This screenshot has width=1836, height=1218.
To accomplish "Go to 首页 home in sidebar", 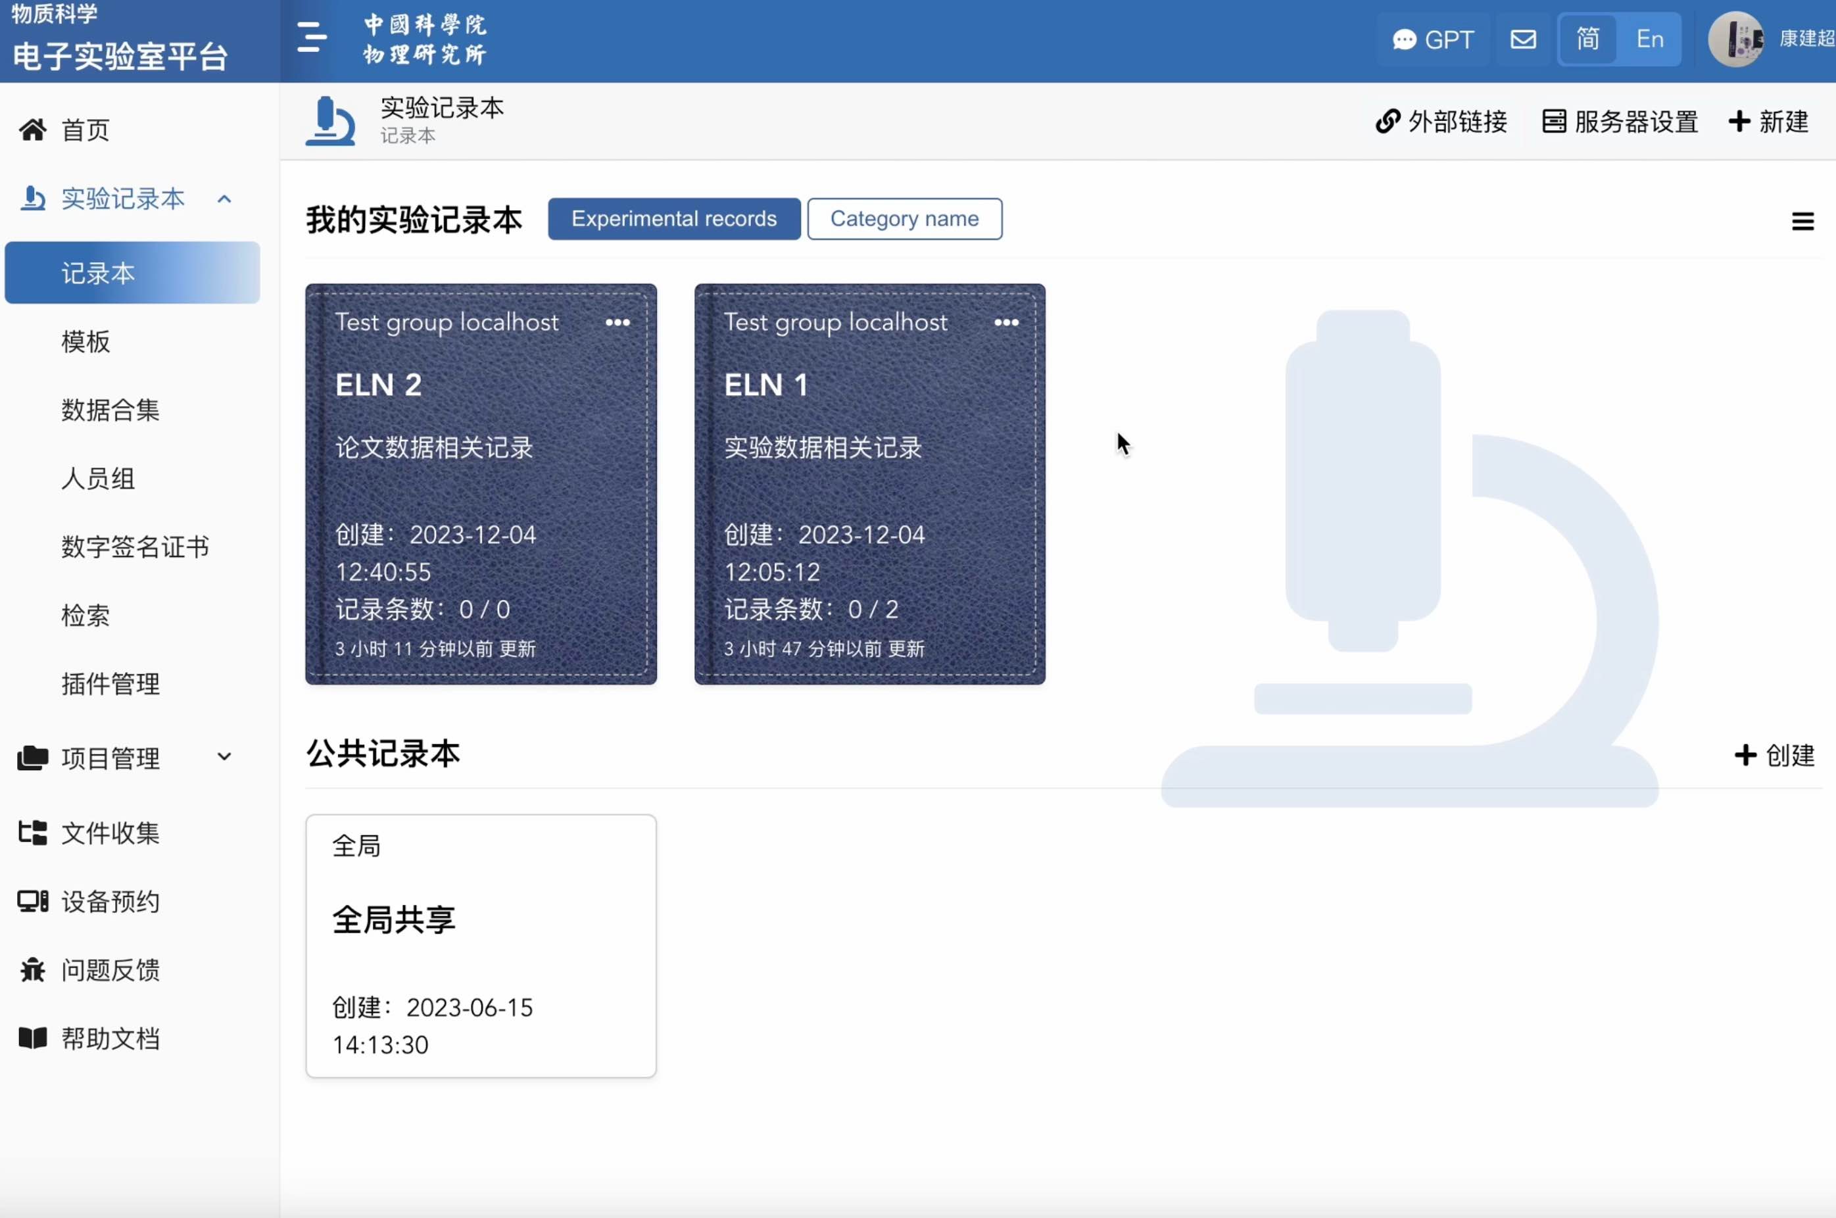I will (x=85, y=130).
